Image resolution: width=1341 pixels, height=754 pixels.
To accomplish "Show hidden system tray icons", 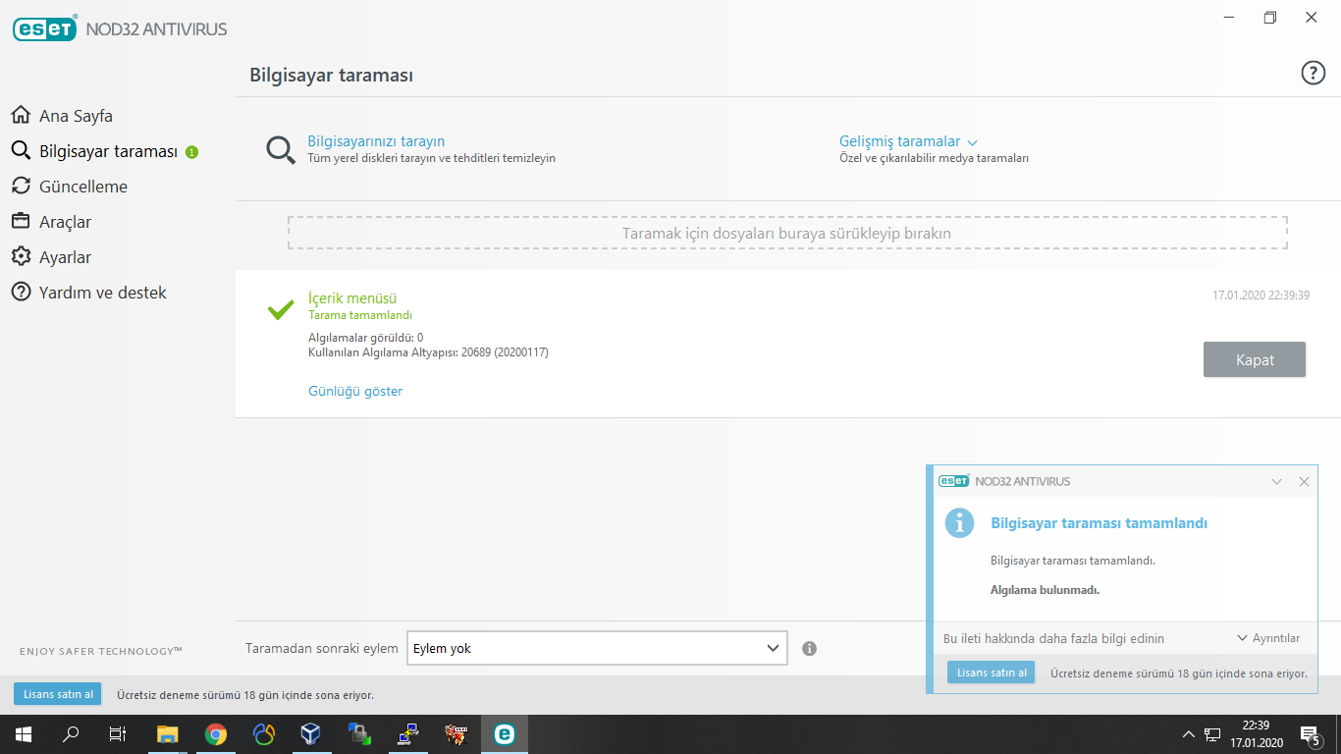I will tap(1188, 734).
